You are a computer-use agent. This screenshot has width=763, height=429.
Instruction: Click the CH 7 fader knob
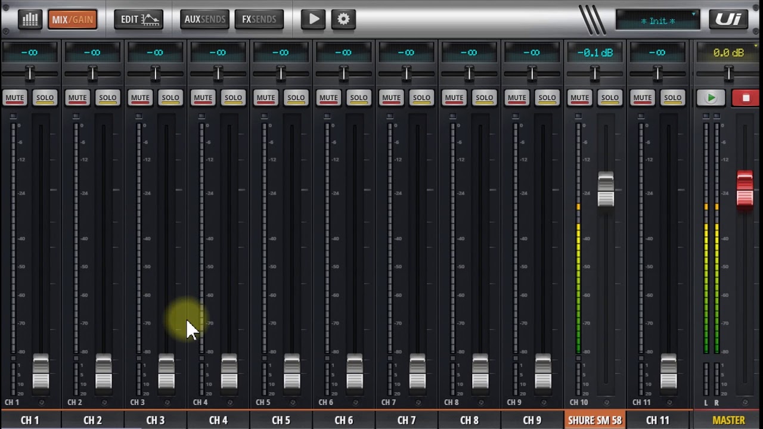point(417,371)
